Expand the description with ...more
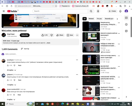The width and height of the screenshot is (132, 106). (48, 43)
